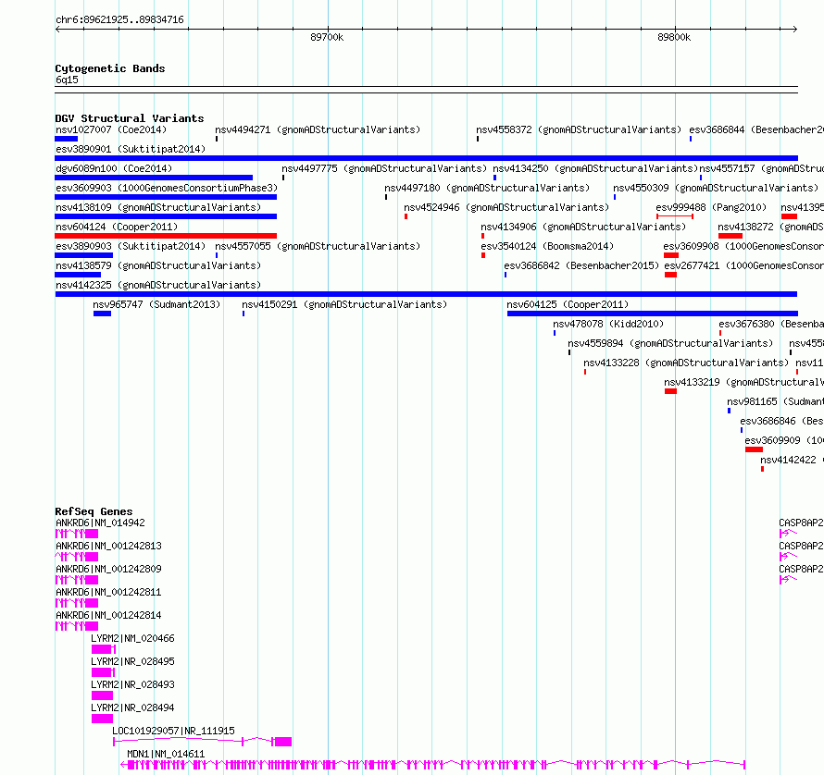824x775 pixels.
Task: Click nsv981165 variant label
Action: [x=775, y=401]
